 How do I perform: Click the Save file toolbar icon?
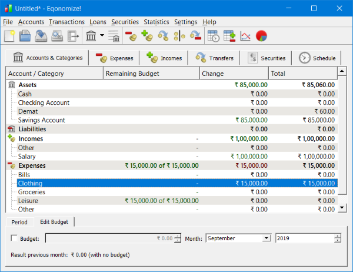tap(41, 37)
